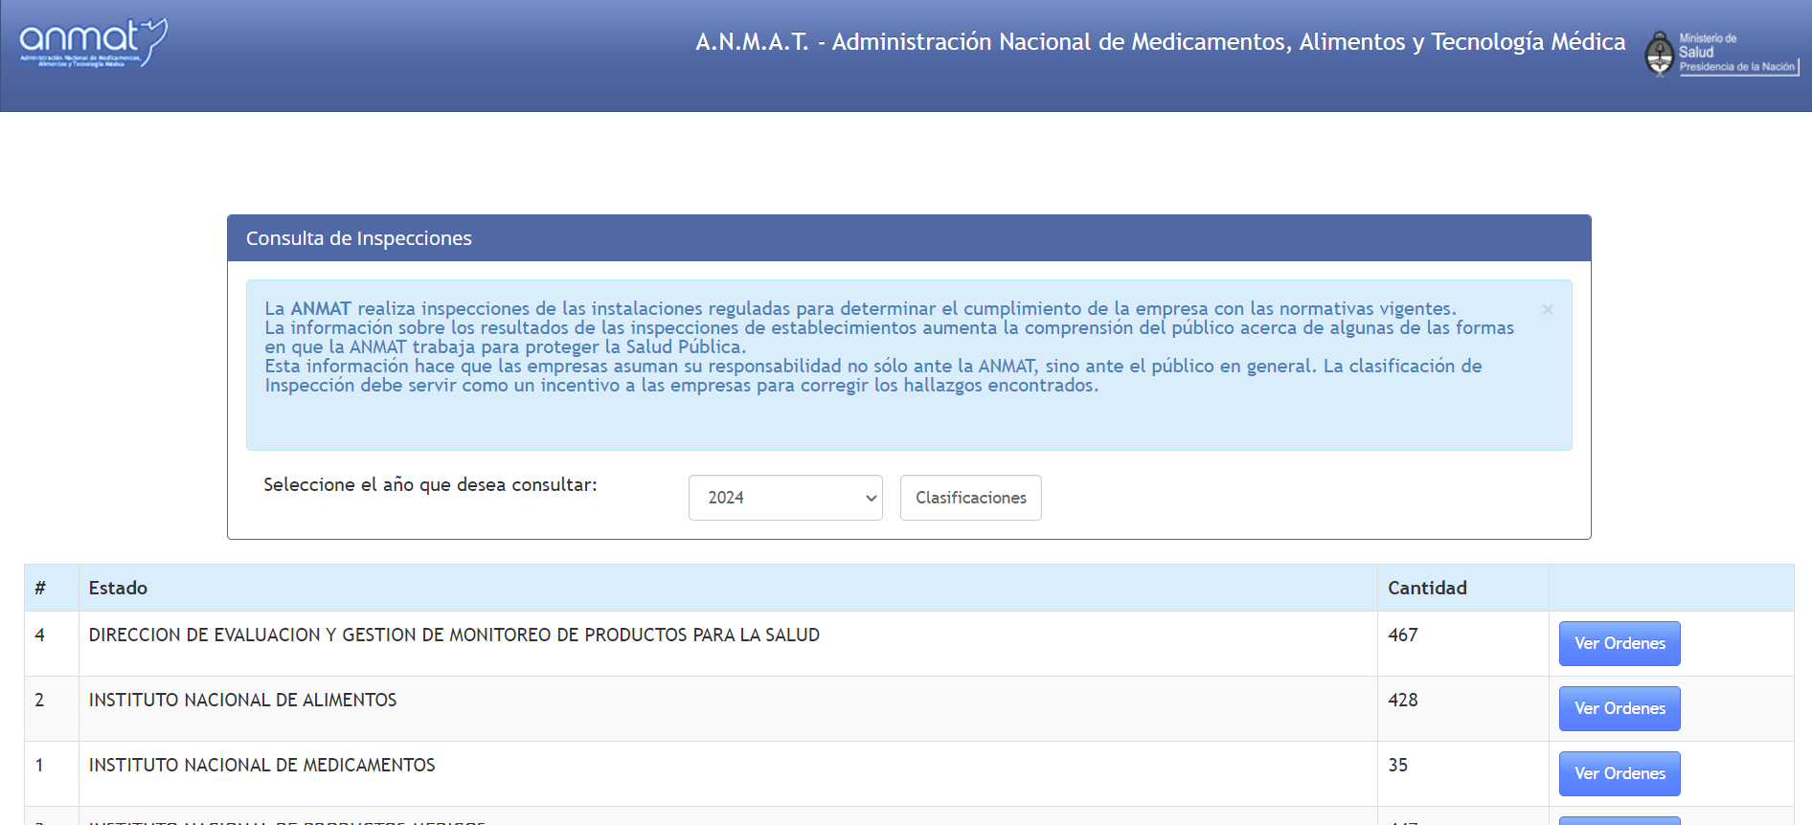Screen dimensions: 1812x825
Task: Dismiss the blue information alert box
Action: (1547, 309)
